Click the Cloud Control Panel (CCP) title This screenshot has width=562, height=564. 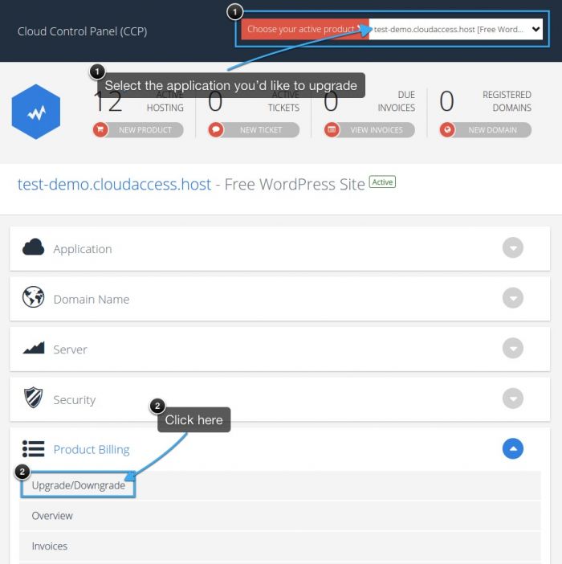tap(82, 31)
